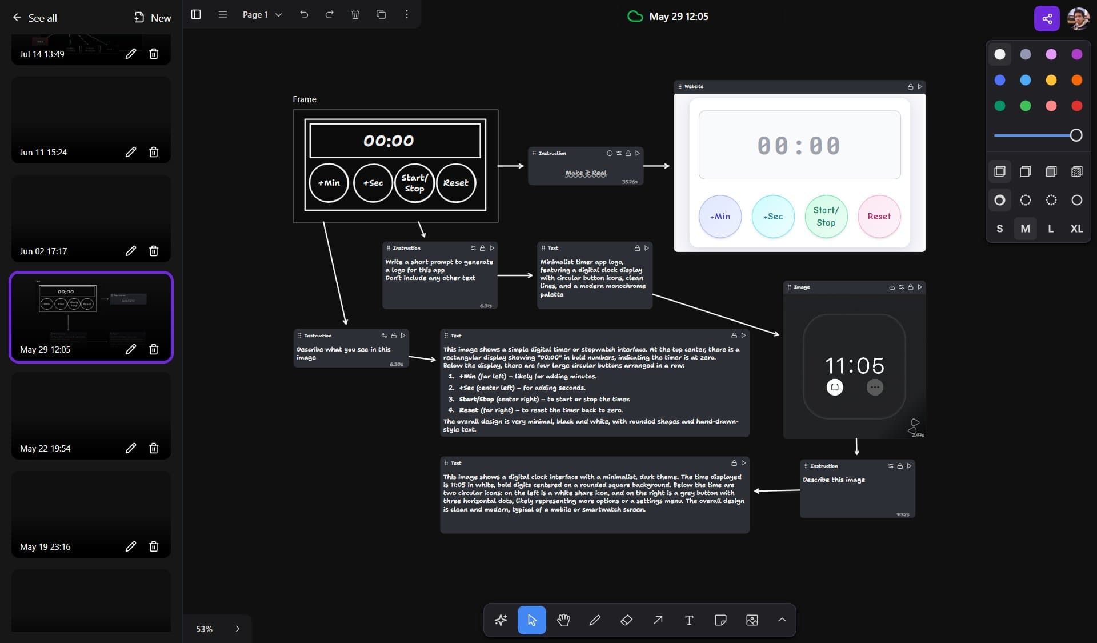Click the duplicate icon in the top toolbar
Viewport: 1097px width, 643px height.
tap(381, 14)
